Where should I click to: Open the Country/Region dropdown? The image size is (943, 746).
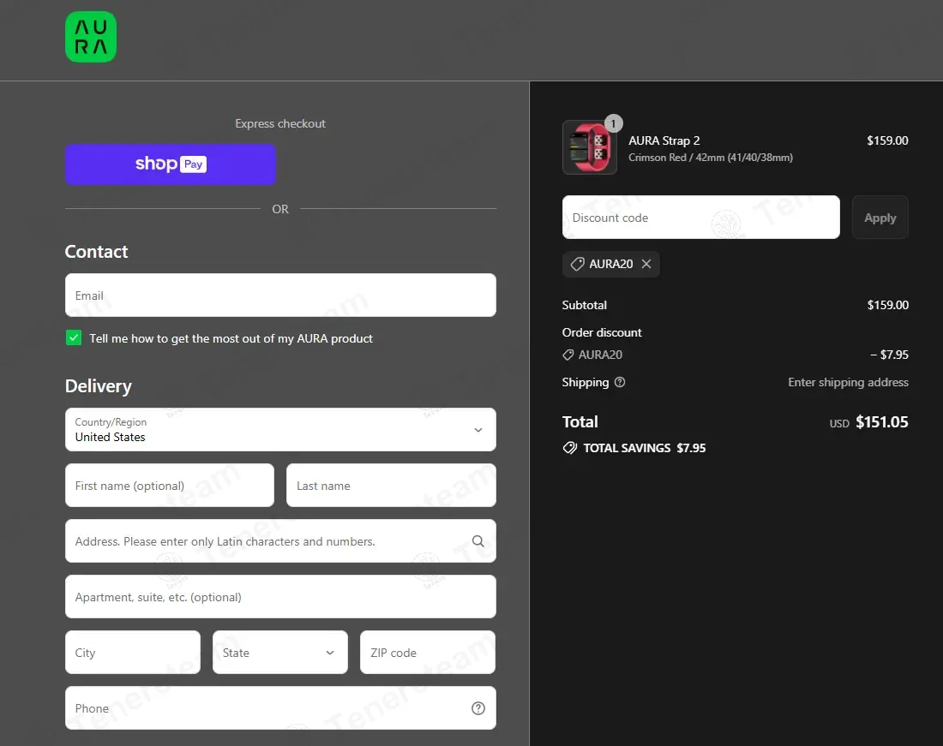280,429
